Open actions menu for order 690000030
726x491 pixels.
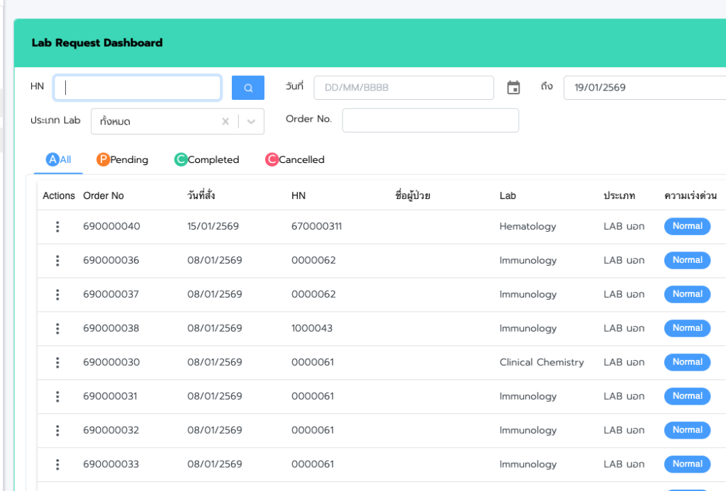tap(57, 363)
